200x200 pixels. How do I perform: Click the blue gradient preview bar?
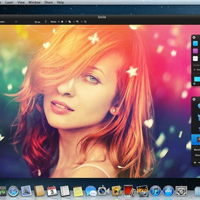197,79
